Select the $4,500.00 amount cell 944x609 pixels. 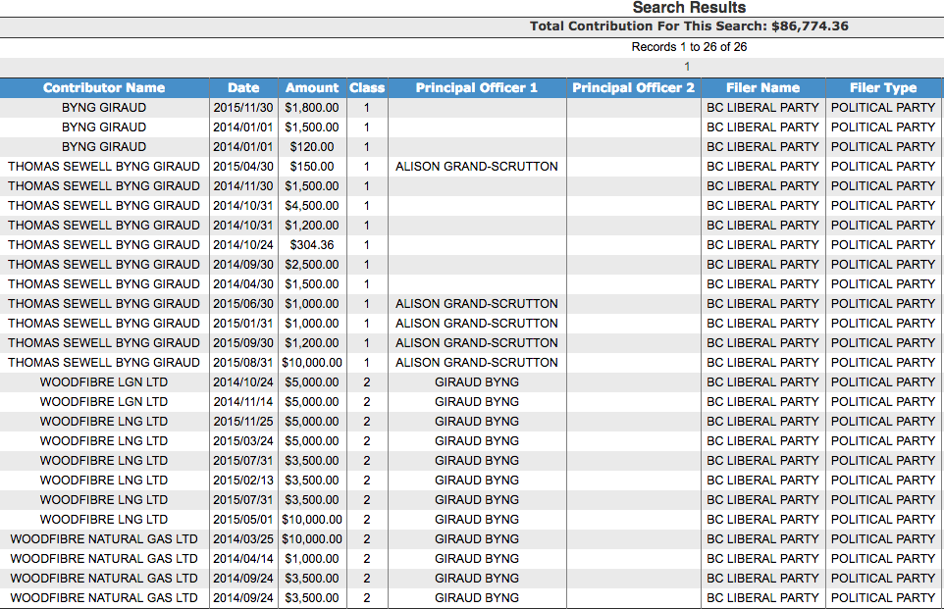pos(312,206)
